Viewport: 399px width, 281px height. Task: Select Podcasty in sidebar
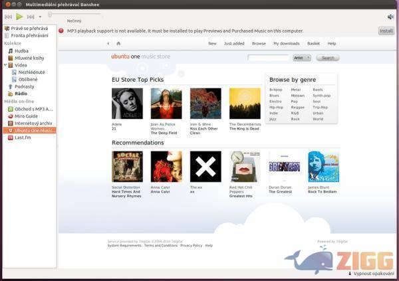[x=24, y=86]
